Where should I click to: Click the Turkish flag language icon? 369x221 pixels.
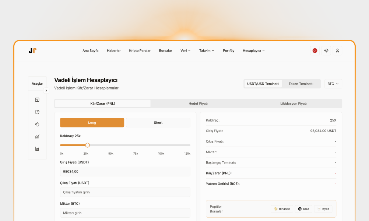(314, 50)
